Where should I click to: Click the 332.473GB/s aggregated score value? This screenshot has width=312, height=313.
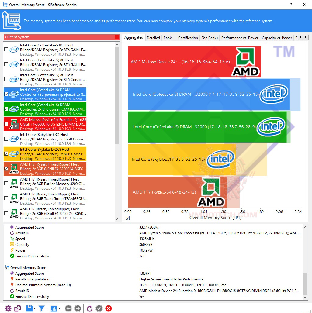[x=149, y=227]
